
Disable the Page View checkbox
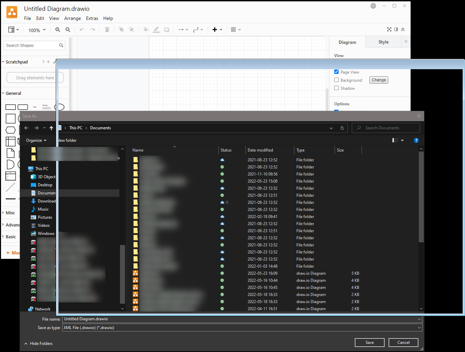coord(336,72)
